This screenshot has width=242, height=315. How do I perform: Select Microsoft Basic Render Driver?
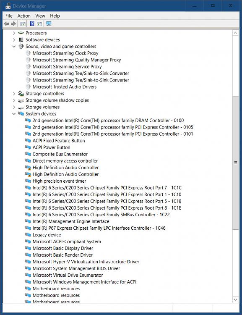[x=62, y=255]
